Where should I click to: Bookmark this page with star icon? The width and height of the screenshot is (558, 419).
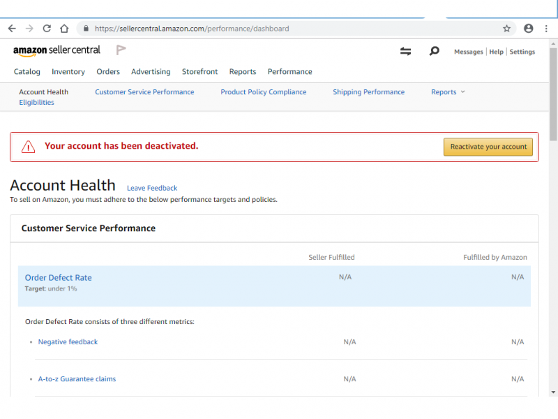pos(507,29)
